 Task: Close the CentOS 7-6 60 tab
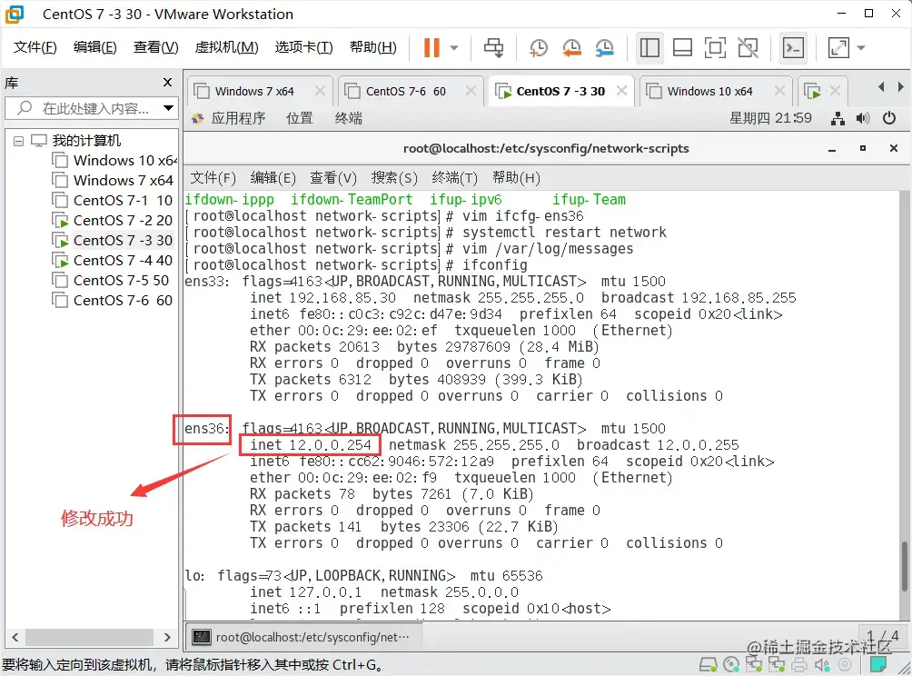click(x=471, y=91)
